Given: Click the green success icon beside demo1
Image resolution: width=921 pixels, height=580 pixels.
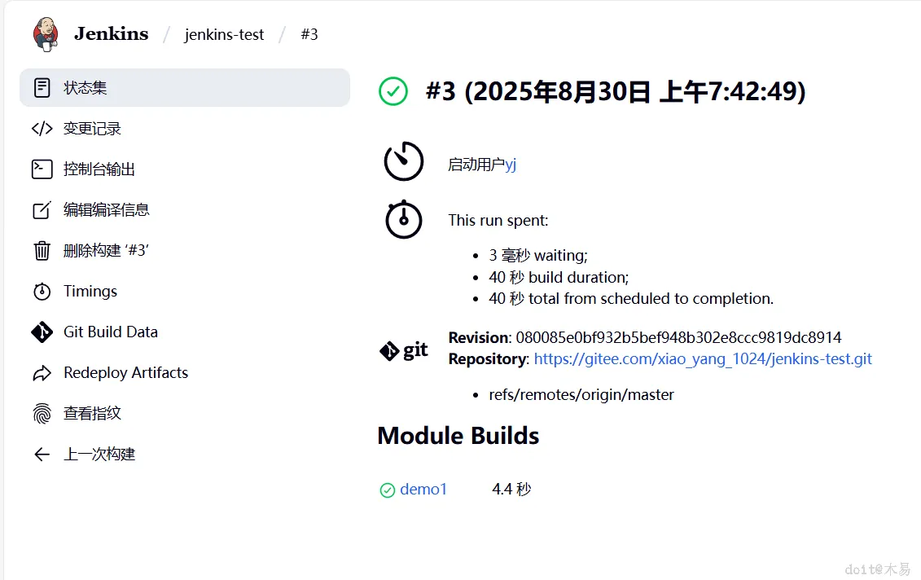Looking at the screenshot, I should pos(388,490).
